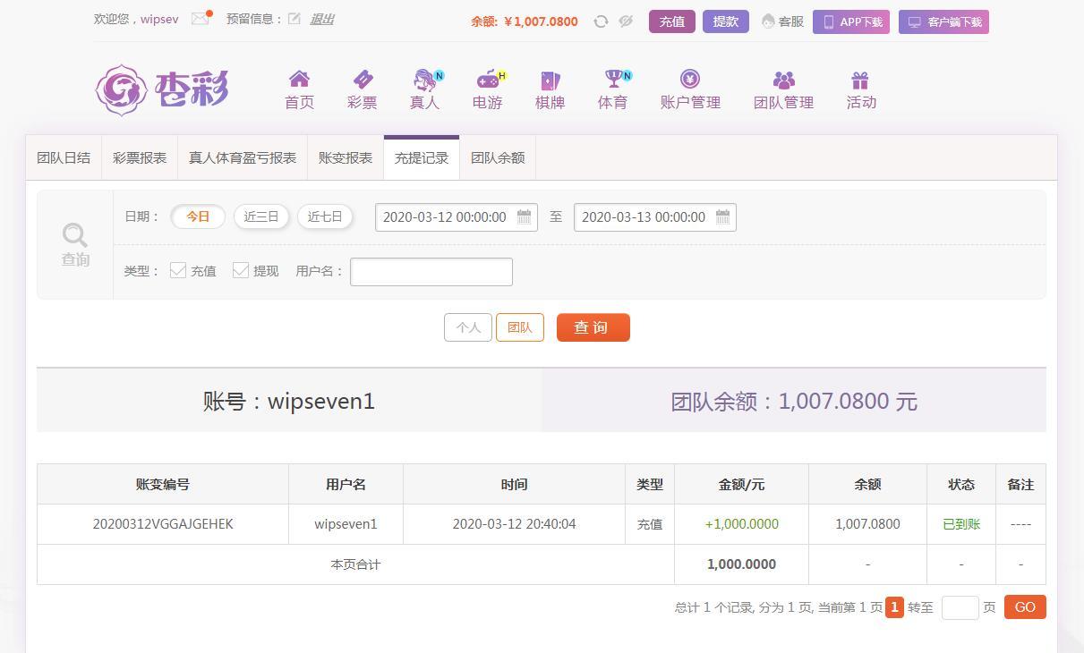The image size is (1084, 653).
Task: Click the jump-to-page input box
Action: point(960,607)
